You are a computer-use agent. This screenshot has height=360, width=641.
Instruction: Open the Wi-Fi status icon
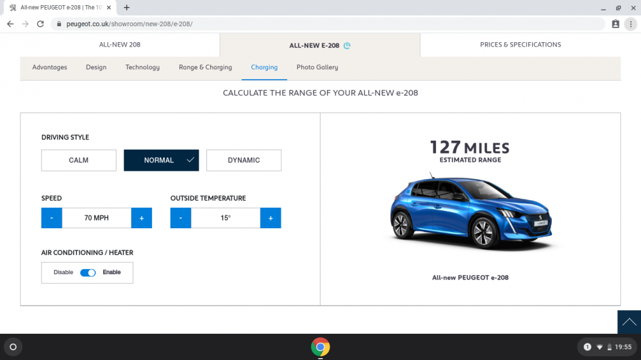(x=600, y=347)
